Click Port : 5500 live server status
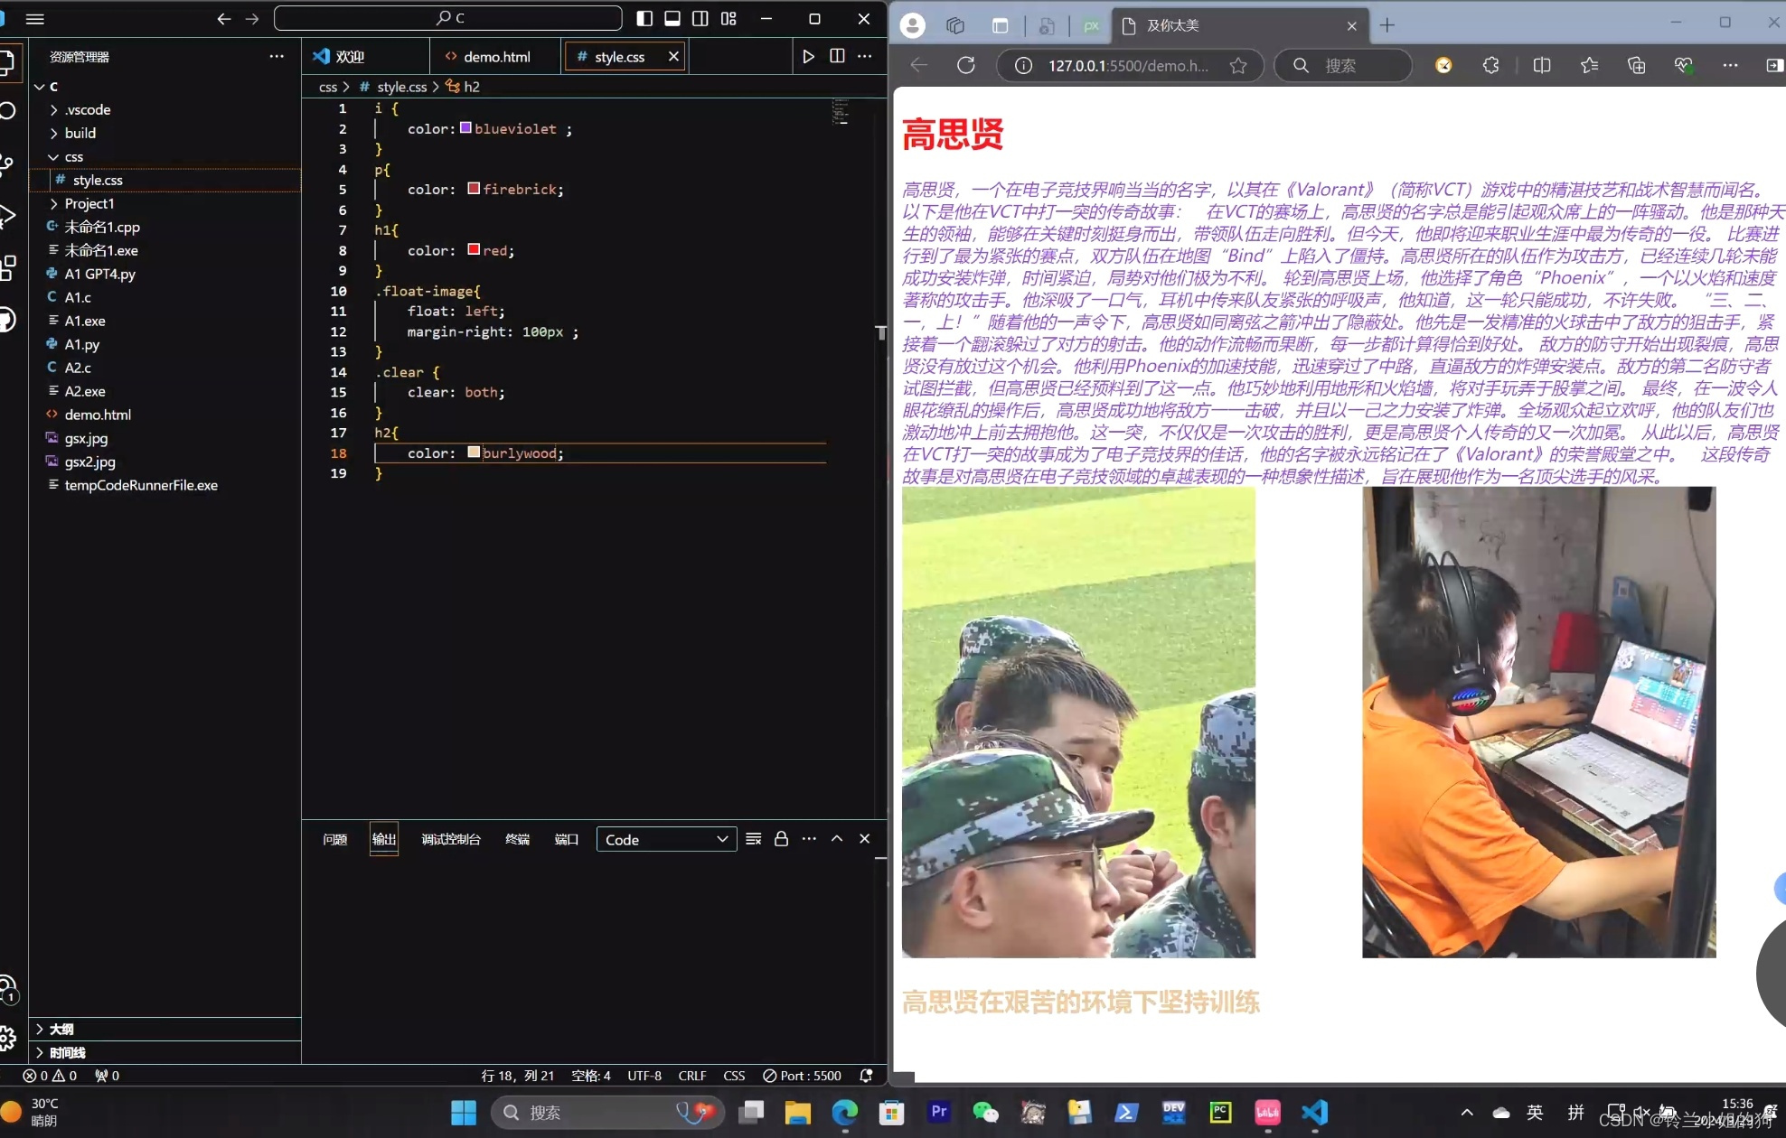This screenshot has width=1786, height=1138. pos(802,1076)
